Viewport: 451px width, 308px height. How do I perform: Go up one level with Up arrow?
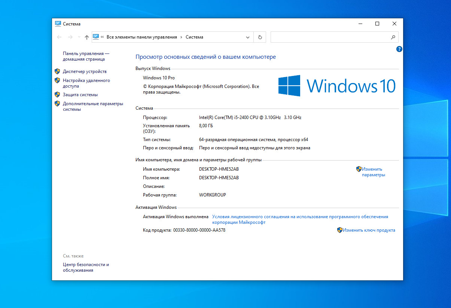[87, 37]
